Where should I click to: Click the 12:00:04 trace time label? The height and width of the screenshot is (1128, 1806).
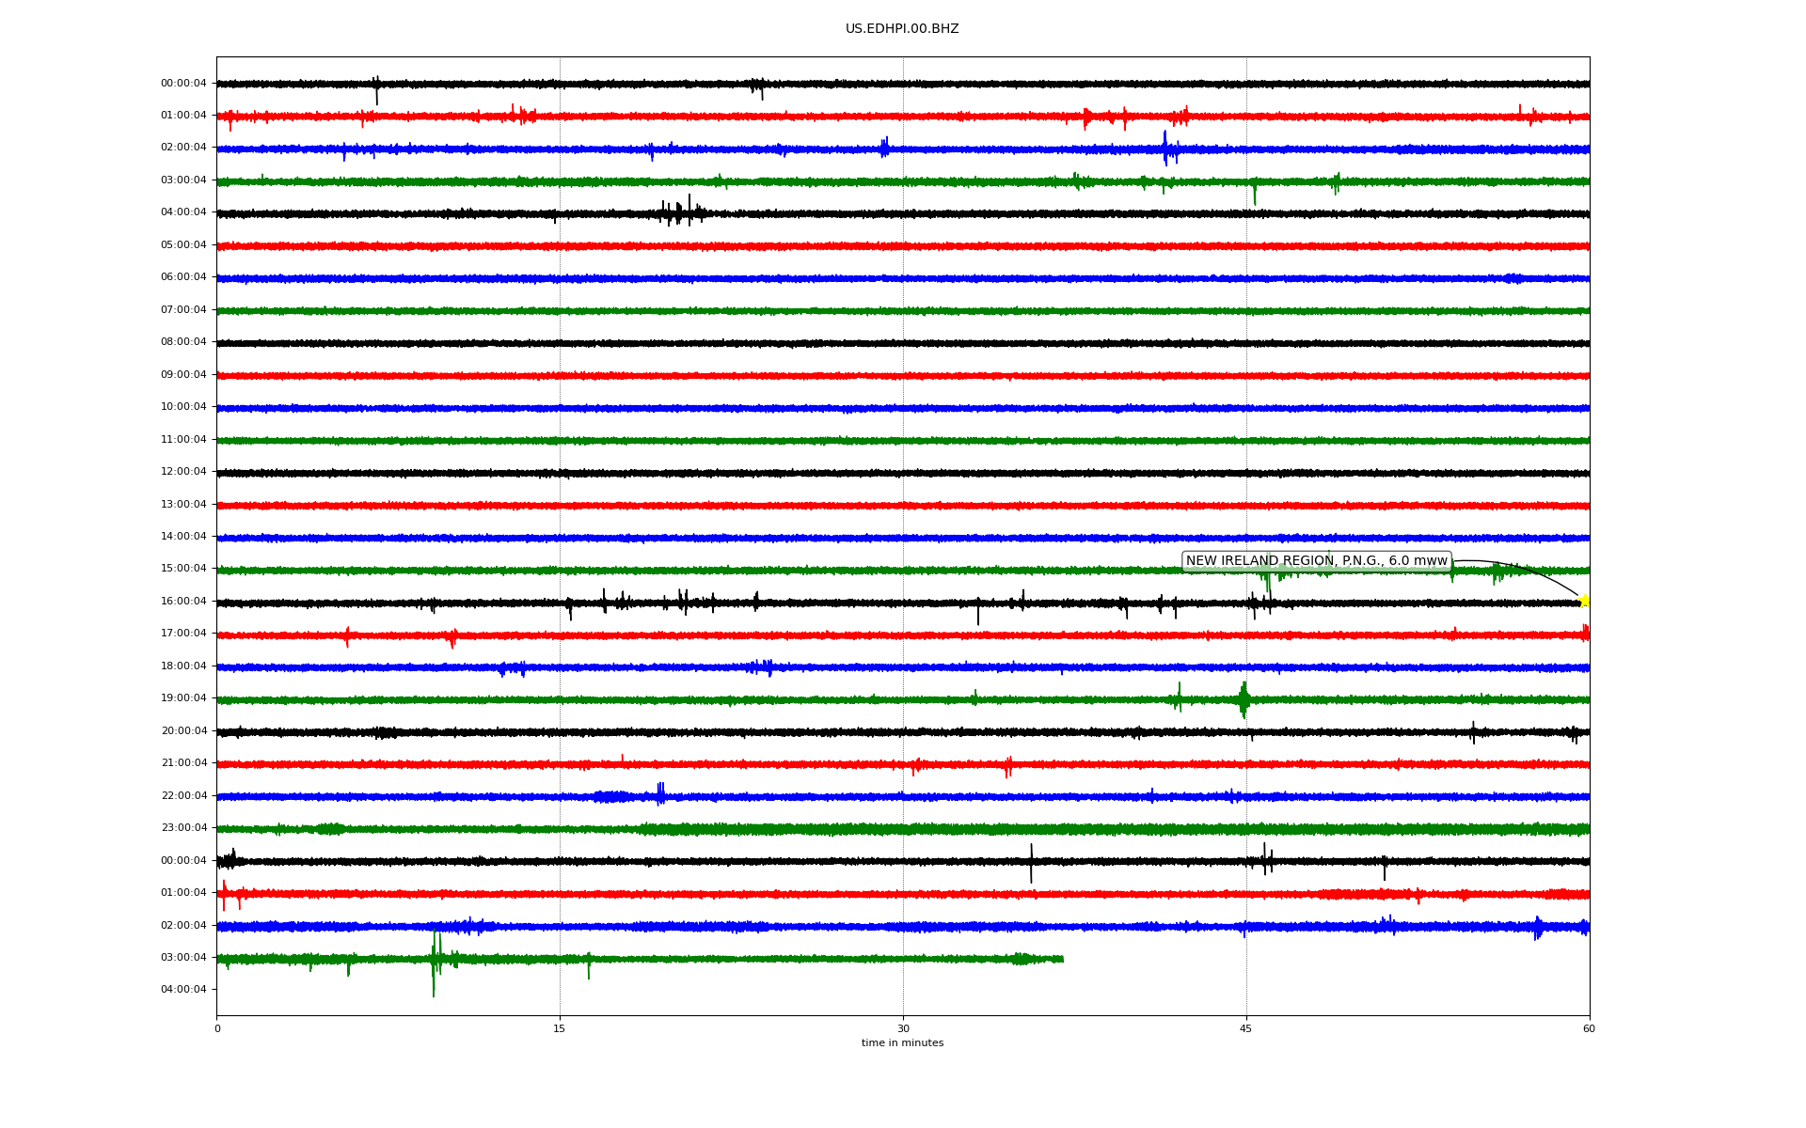183,472
